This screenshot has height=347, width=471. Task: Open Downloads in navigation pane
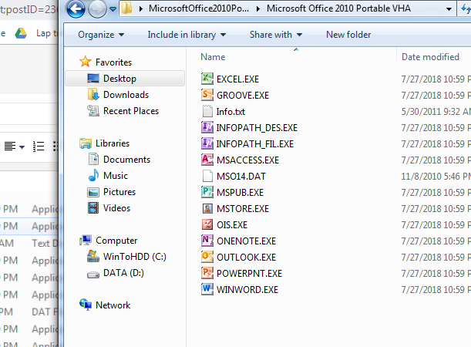click(x=126, y=95)
